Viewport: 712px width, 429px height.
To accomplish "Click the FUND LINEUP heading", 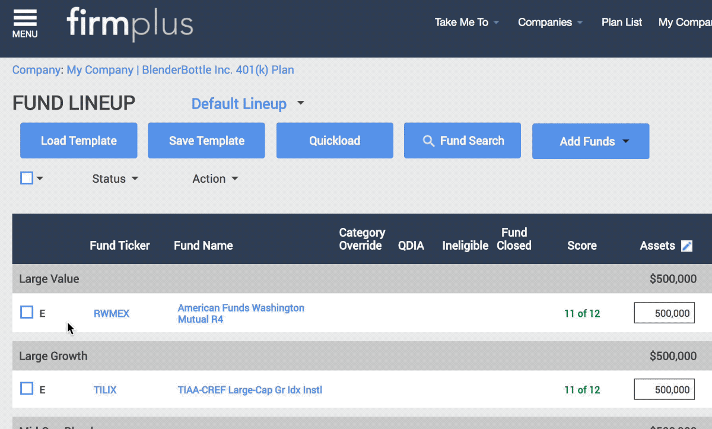I will [x=74, y=104].
